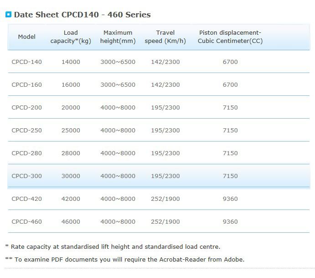The height and width of the screenshot is (278, 315).
Task: Select the 'Load capacity*(kg)' column header
Action: [x=71, y=37]
